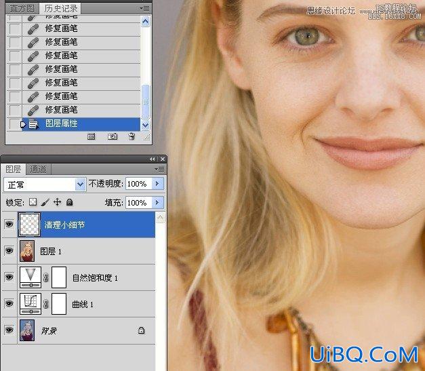This screenshot has width=425, height=371.
Task: Collapse the Layers panel with double-arrow icon
Action: point(153,159)
